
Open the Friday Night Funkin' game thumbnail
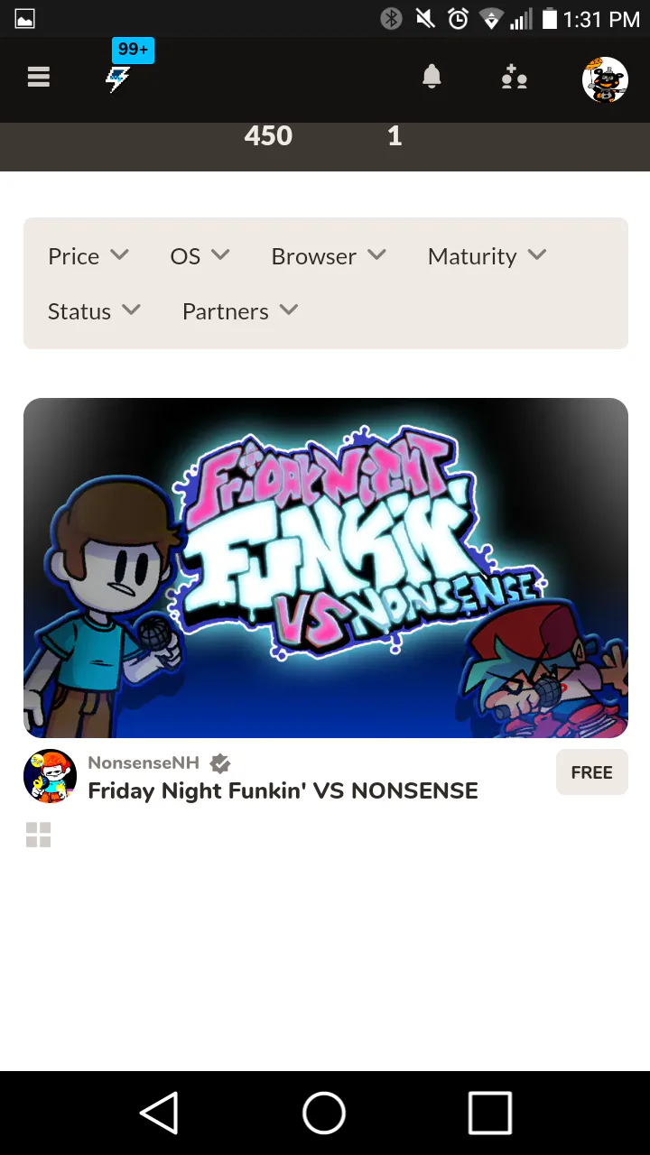325,568
